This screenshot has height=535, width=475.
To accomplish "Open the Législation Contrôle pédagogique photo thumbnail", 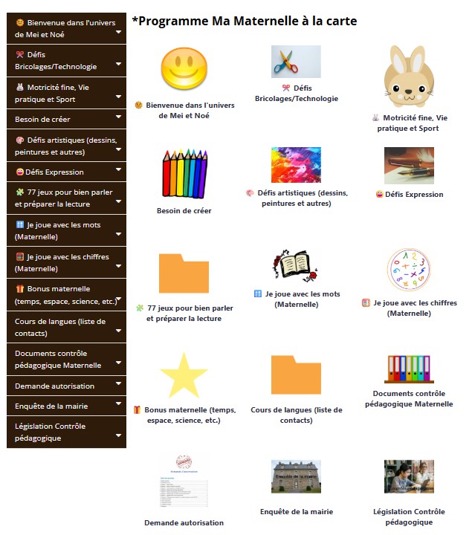I will point(409,476).
